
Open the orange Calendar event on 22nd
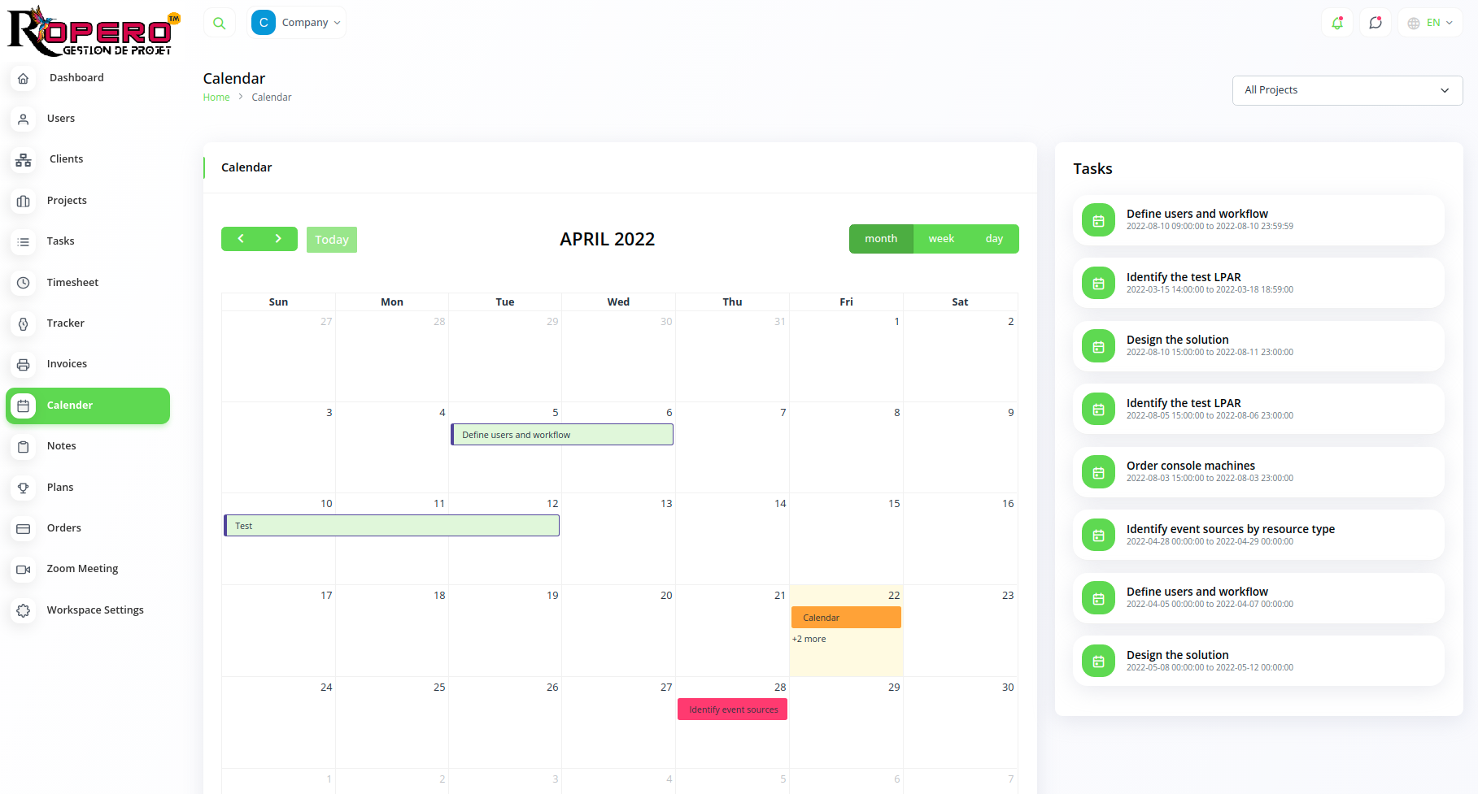846,618
